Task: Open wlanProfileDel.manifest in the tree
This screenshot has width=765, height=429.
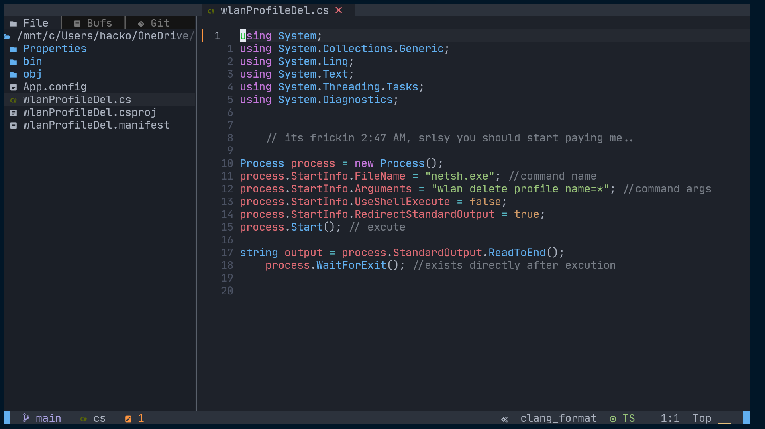Action: (96, 125)
